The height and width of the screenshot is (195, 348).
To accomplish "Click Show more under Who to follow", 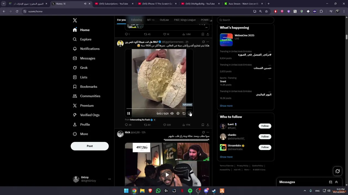I will pyautogui.click(x=226, y=157).
